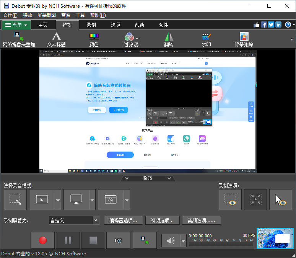Image resolution: width=296 pixels, height=258 pixels.
Task: Select the 翻转 flip effect
Action: pyautogui.click(x=169, y=40)
